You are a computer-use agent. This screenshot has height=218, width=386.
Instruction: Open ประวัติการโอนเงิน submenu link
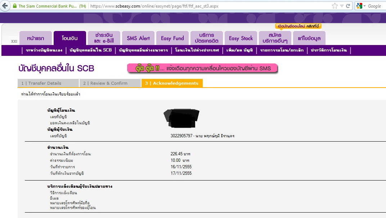329,50
